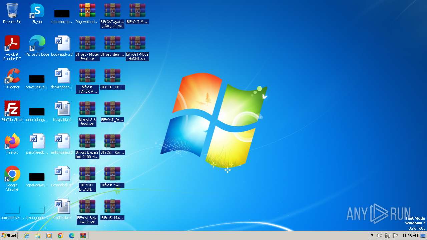Click the Show desktop button
The image size is (427, 240).
(x=423, y=236)
